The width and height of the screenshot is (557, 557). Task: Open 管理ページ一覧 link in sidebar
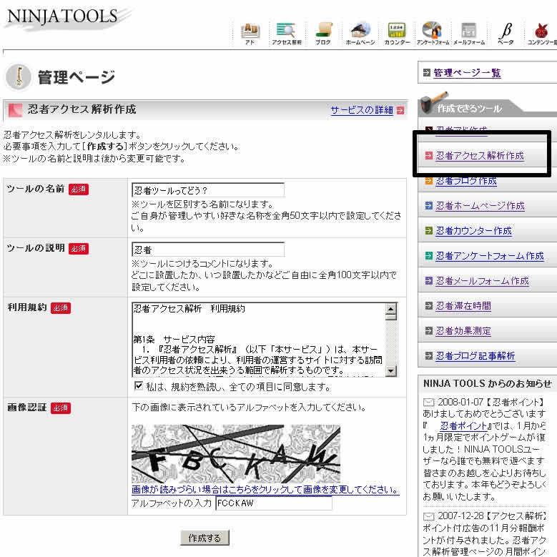coord(467,73)
